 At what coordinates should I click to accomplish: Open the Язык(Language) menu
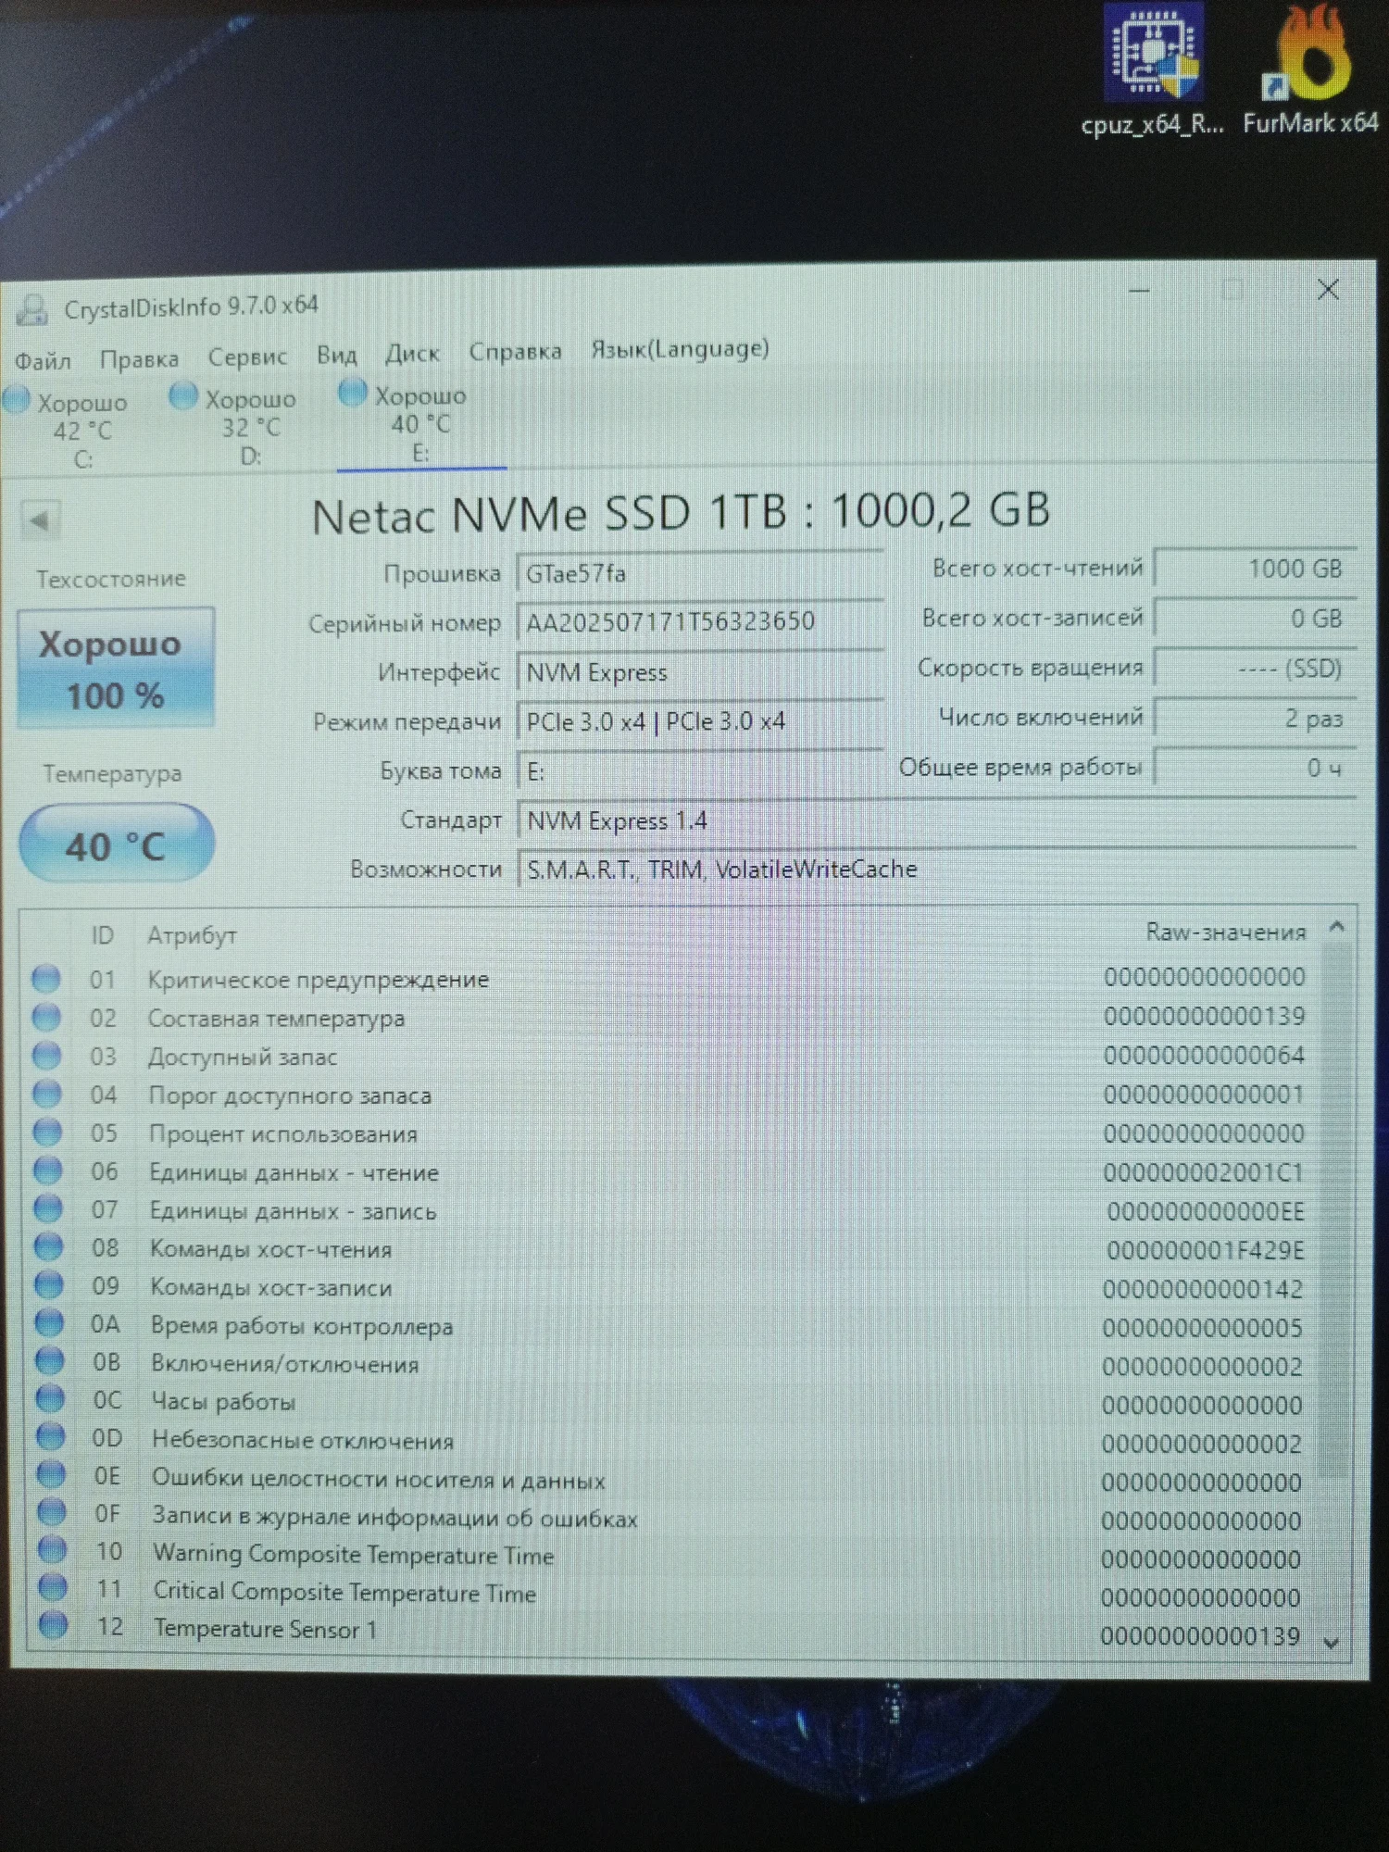(x=681, y=349)
